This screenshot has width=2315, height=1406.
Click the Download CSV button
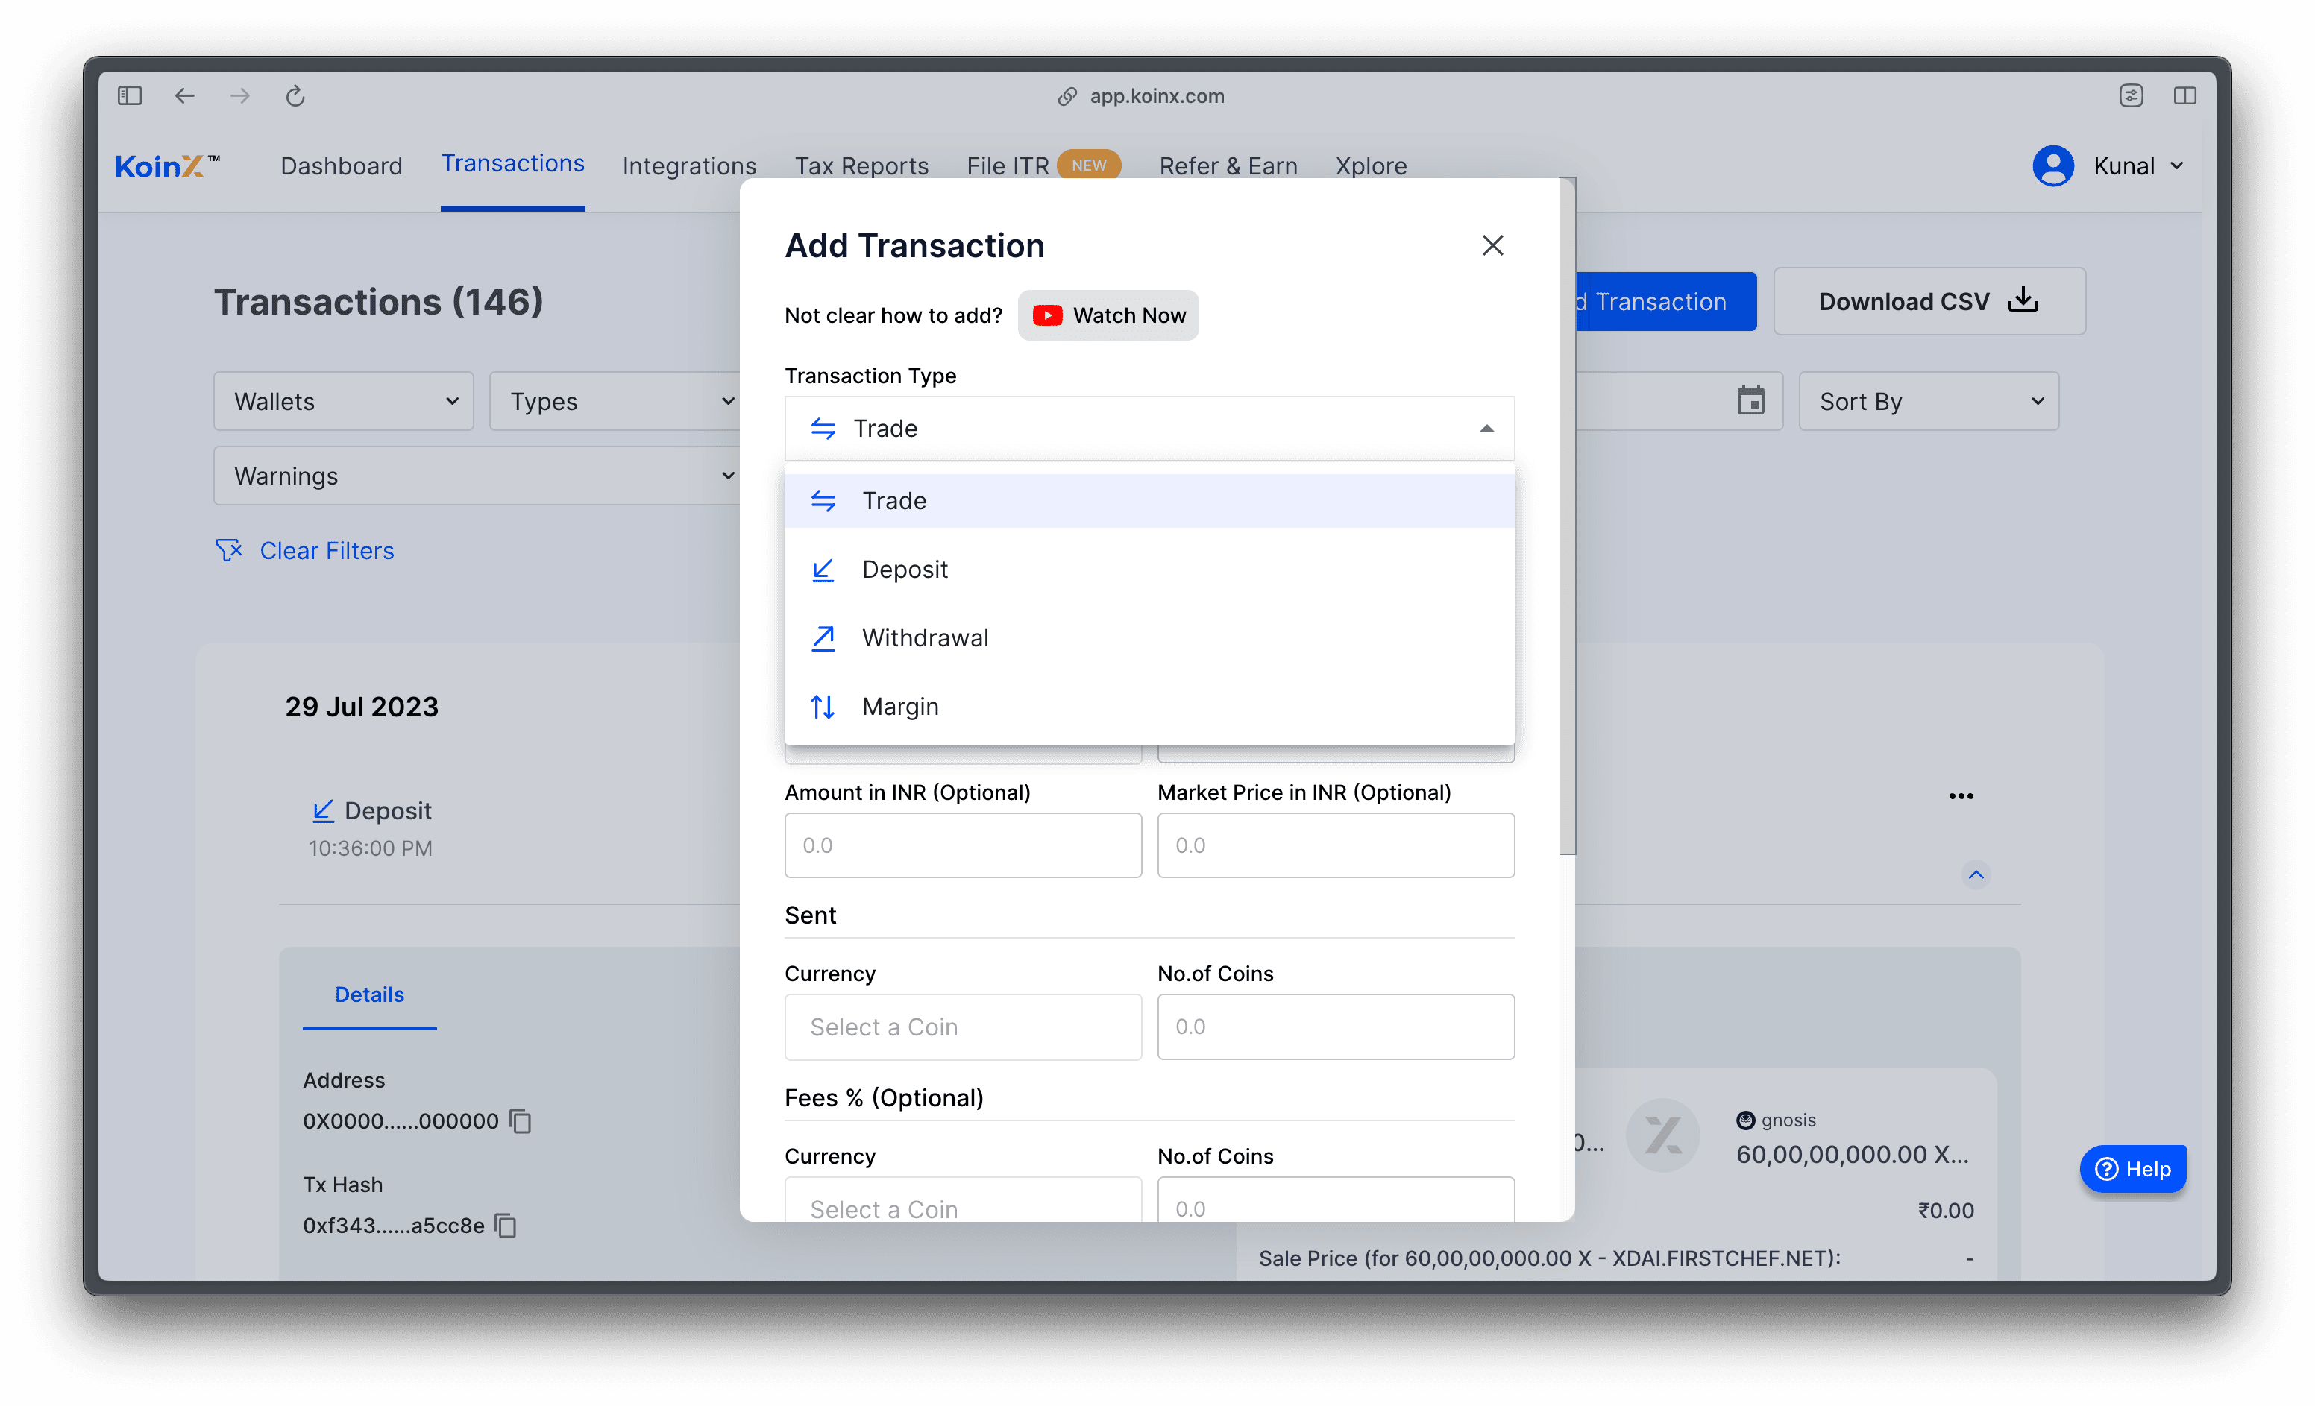point(1929,301)
